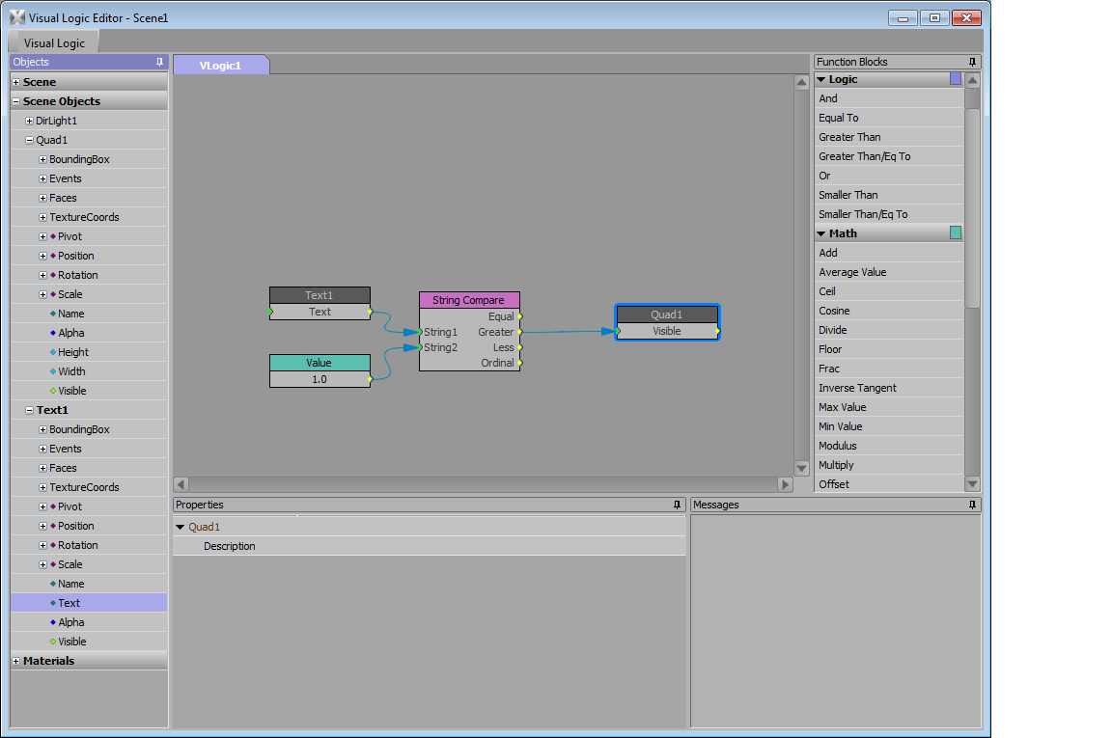The width and height of the screenshot is (1112, 738).
Task: Click the Text output port on Text1 node
Action: tap(370, 312)
